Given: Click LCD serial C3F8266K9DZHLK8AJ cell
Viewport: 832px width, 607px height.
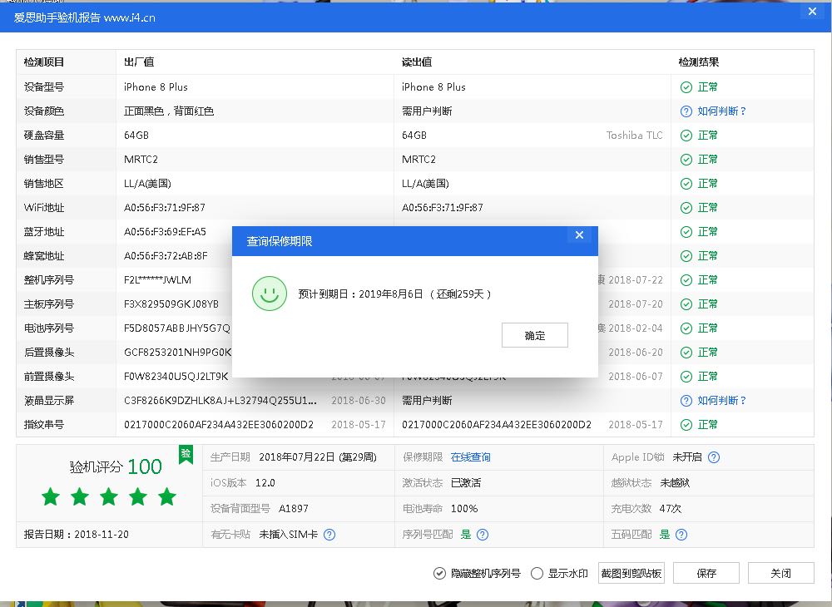Looking at the screenshot, I should 220,401.
